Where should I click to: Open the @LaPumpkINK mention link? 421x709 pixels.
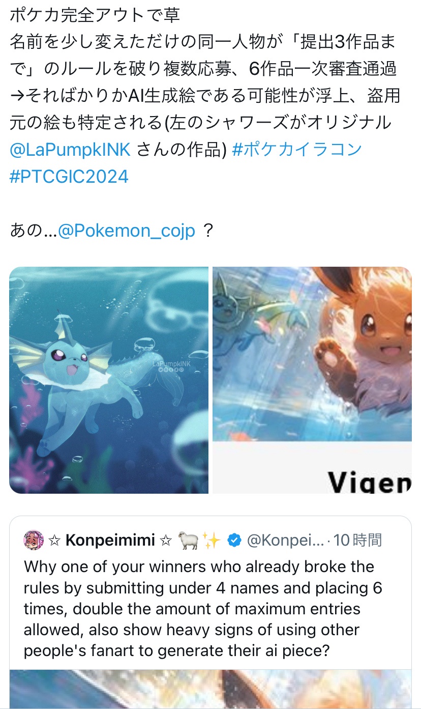[70, 149]
